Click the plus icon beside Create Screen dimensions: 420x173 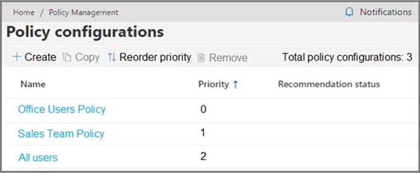pyautogui.click(x=17, y=57)
